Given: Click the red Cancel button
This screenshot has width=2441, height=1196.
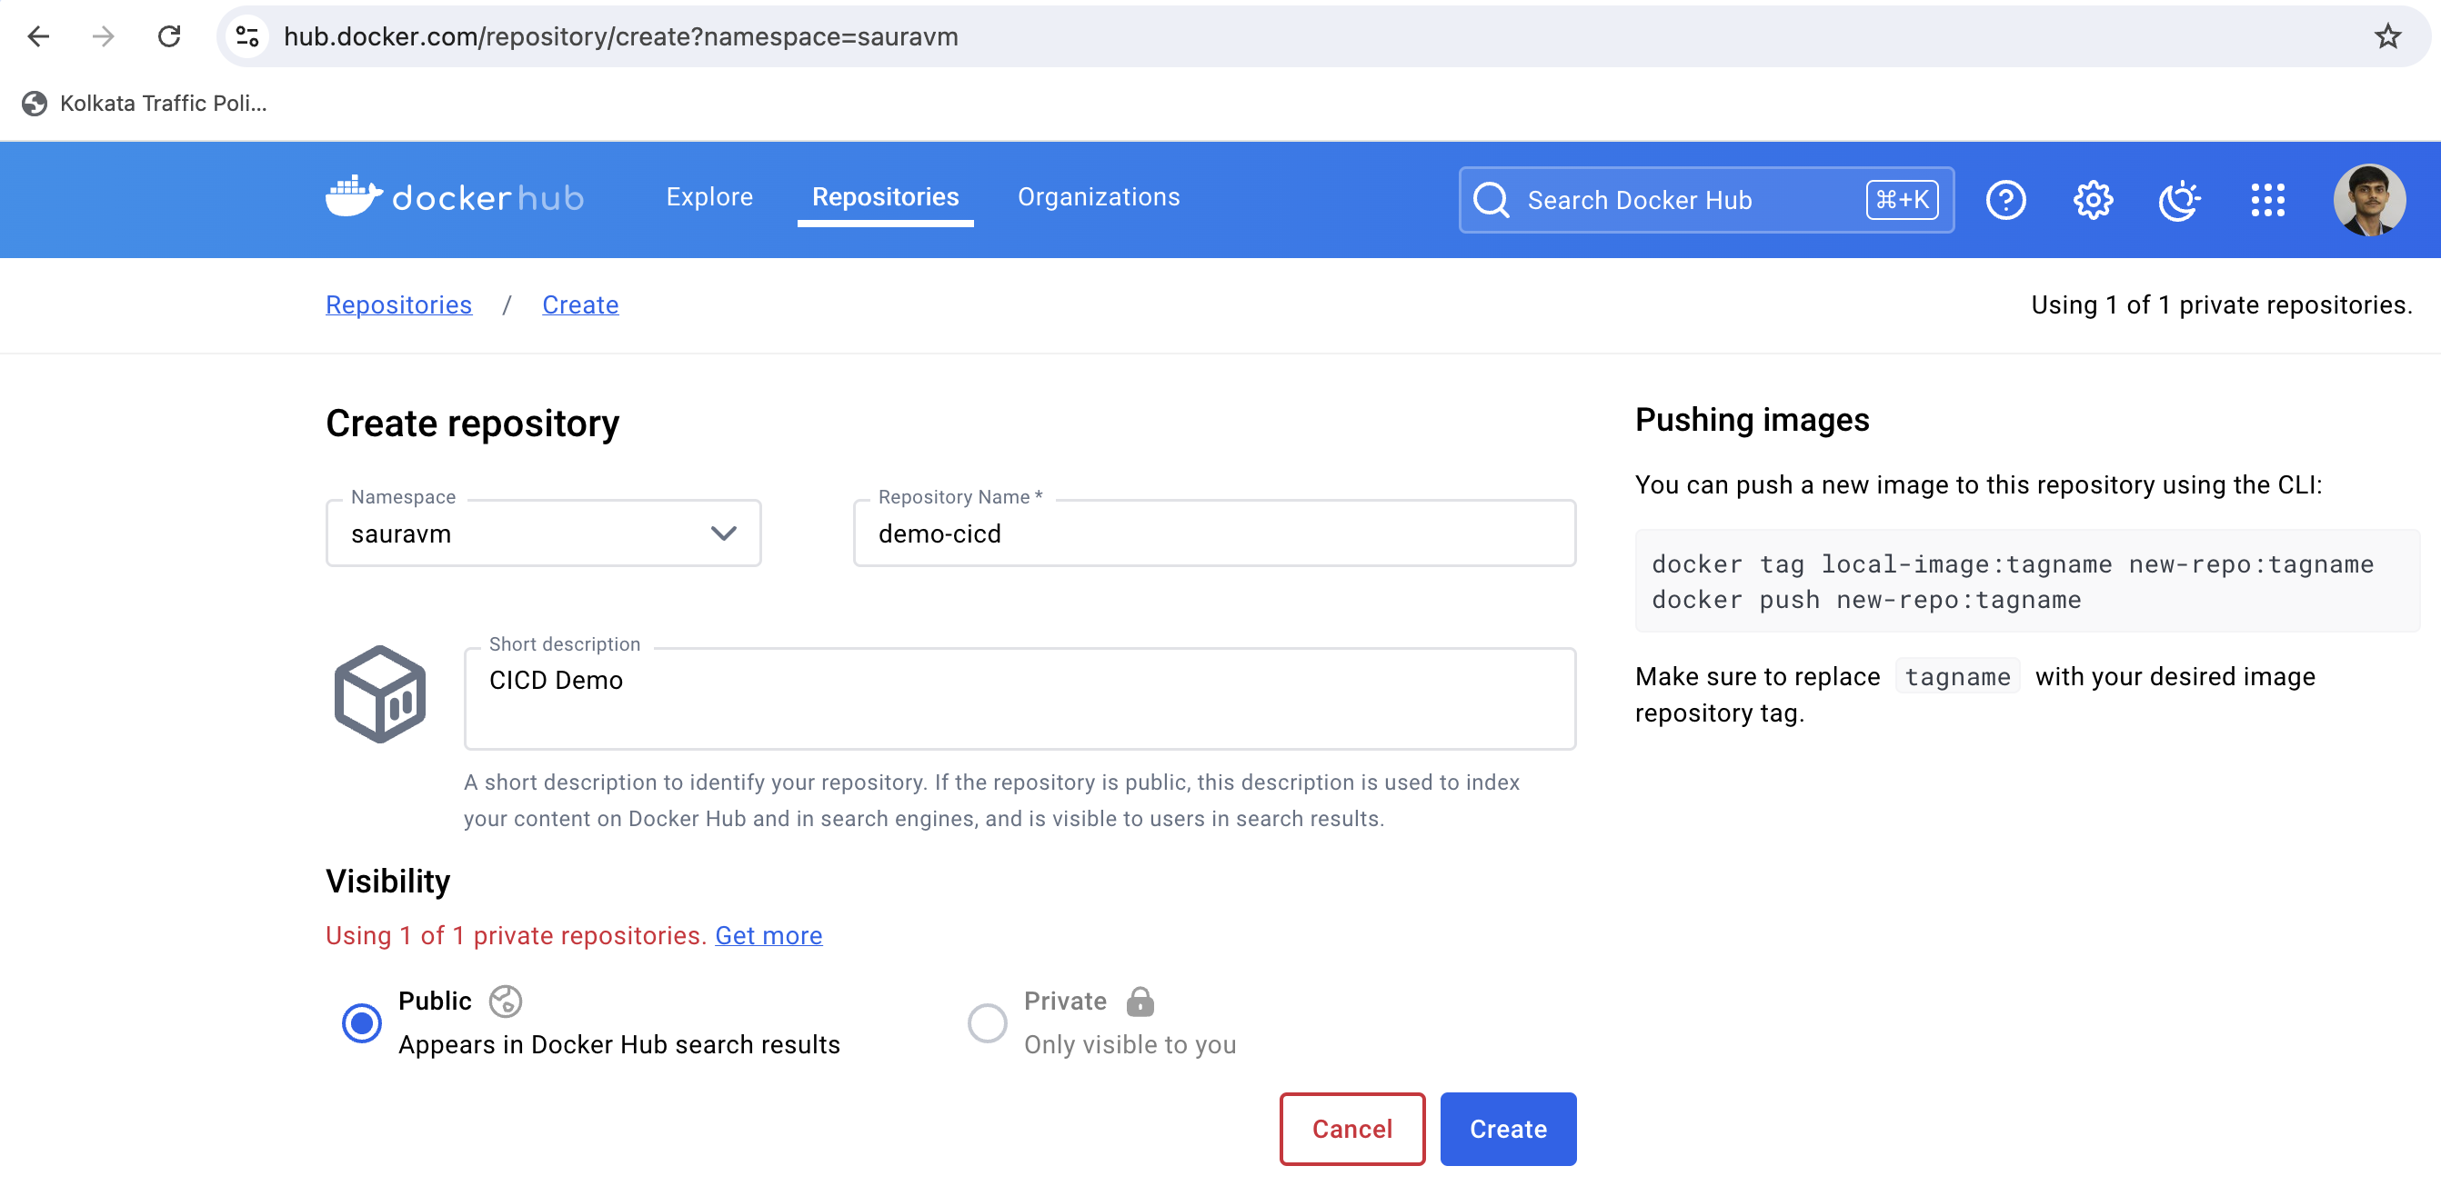Looking at the screenshot, I should (x=1351, y=1129).
